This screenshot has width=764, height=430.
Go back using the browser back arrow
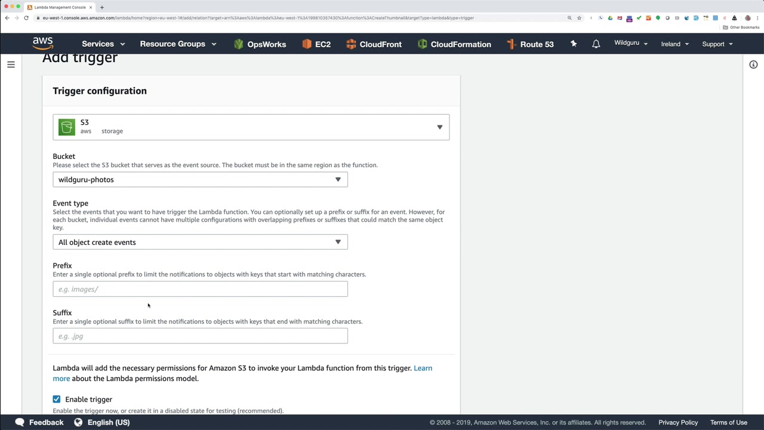click(x=7, y=18)
